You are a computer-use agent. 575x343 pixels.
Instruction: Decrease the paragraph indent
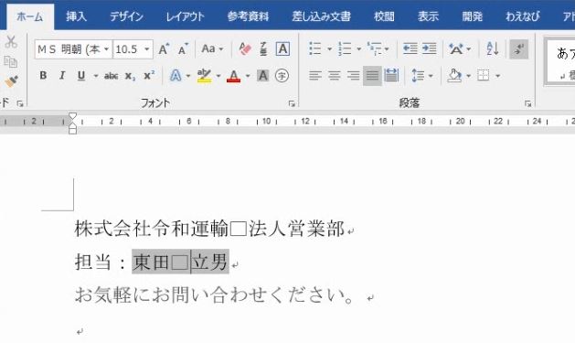point(410,48)
